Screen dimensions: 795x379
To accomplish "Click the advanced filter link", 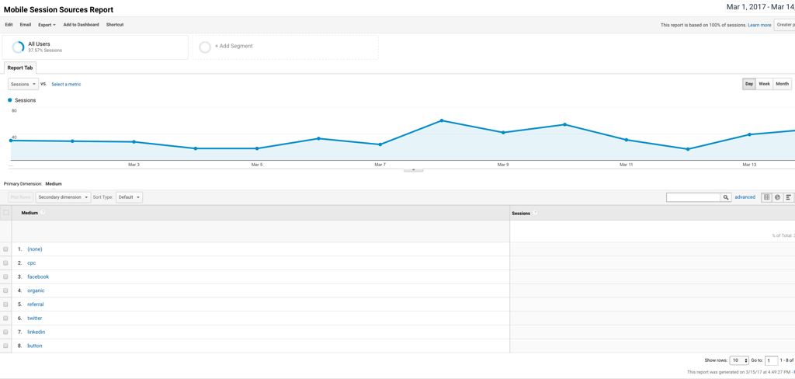I will (x=745, y=196).
